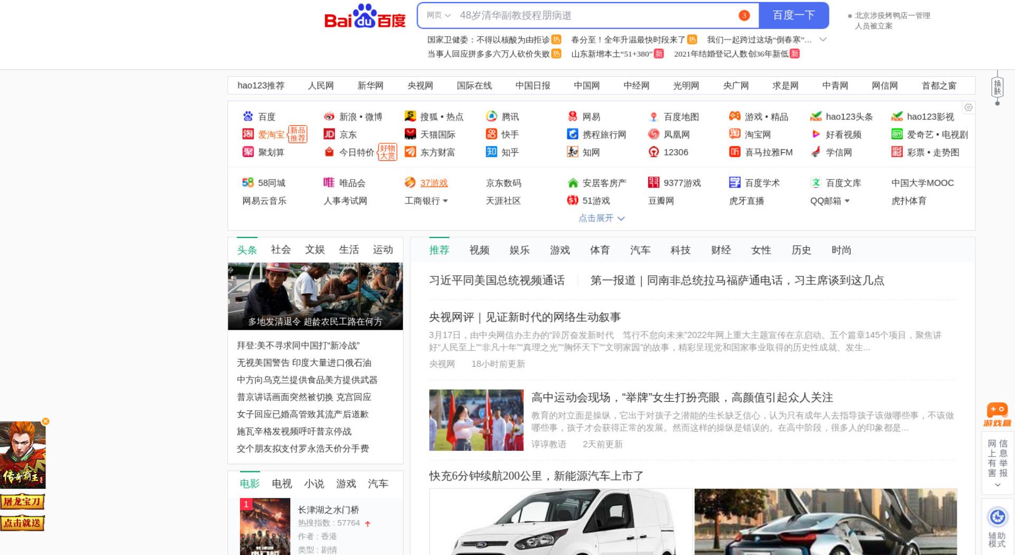The height and width of the screenshot is (555, 1015).
Task: Open the 37游戏 link
Action: tap(434, 183)
